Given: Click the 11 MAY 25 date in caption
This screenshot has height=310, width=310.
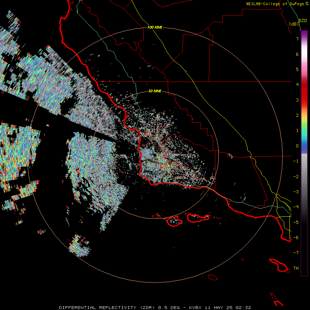Looking at the screenshot, I should point(219,308).
